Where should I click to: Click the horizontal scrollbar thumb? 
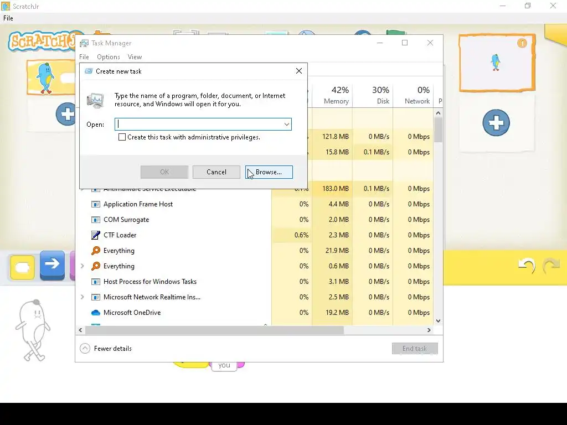point(214,330)
